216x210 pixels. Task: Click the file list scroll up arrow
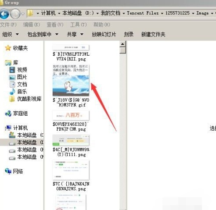pyautogui.click(x=122, y=44)
